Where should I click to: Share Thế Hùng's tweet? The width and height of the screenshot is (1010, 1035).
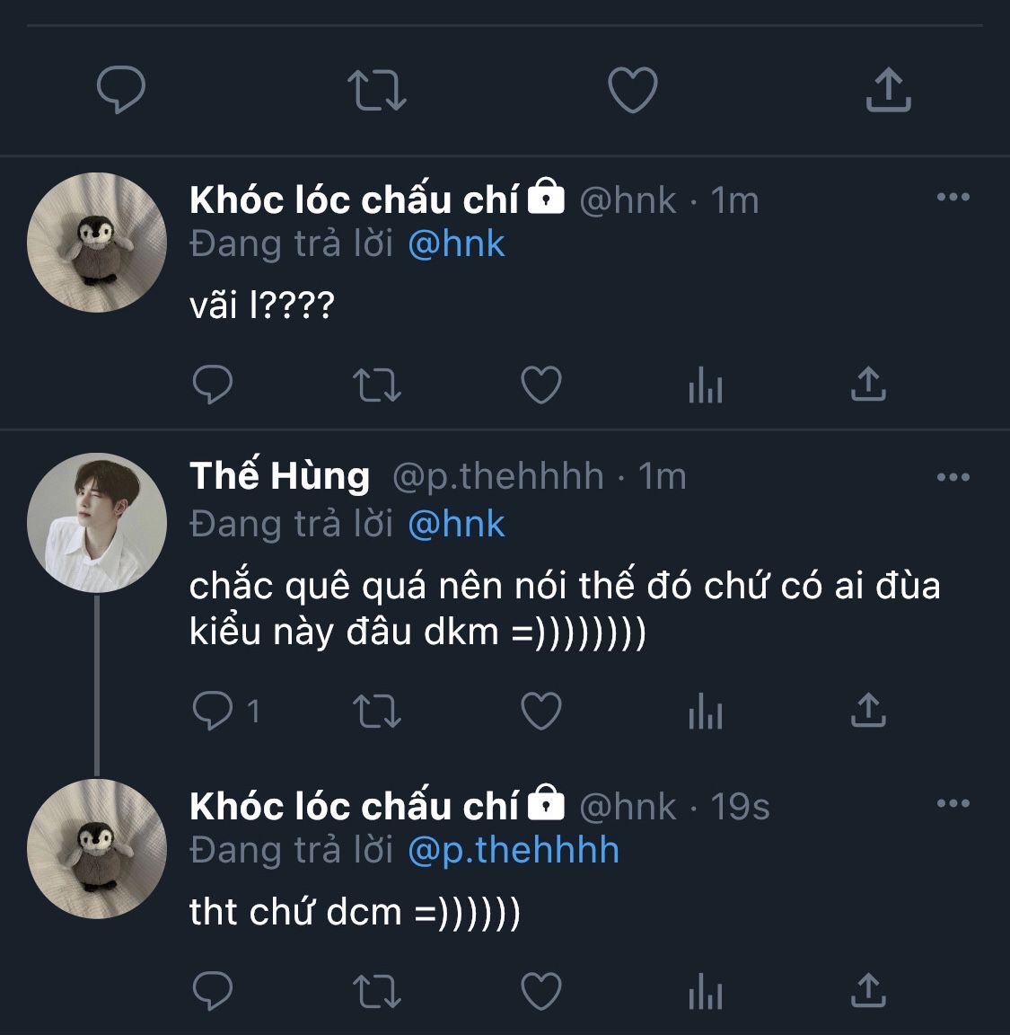[x=868, y=711]
